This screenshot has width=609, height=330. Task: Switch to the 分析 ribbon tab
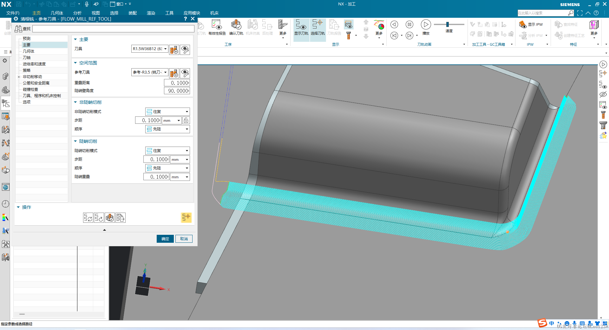pyautogui.click(x=77, y=13)
